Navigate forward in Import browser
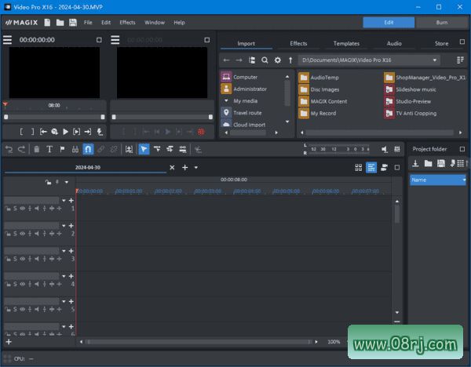This screenshot has width=471, height=367. [239, 60]
